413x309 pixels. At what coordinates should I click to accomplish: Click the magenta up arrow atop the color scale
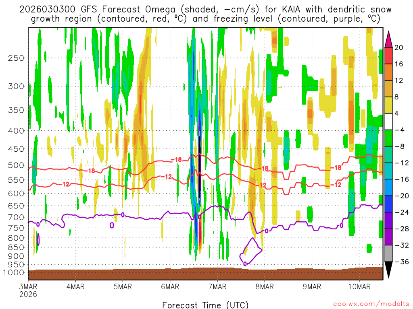coord(389,39)
